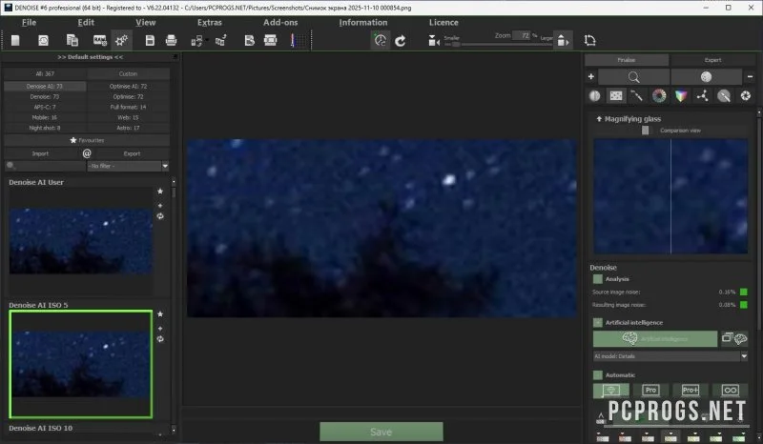
Task: Open the device export icon with arrow
Action: tap(197, 41)
